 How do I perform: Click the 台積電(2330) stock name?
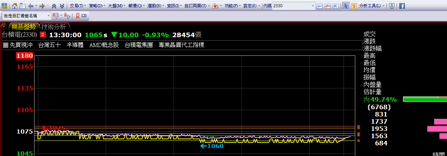[19, 35]
